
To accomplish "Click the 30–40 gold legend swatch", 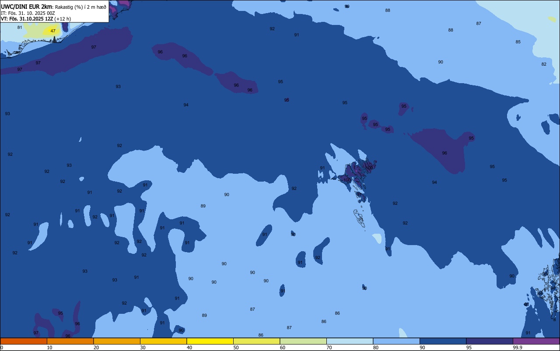I will click(x=163, y=341).
